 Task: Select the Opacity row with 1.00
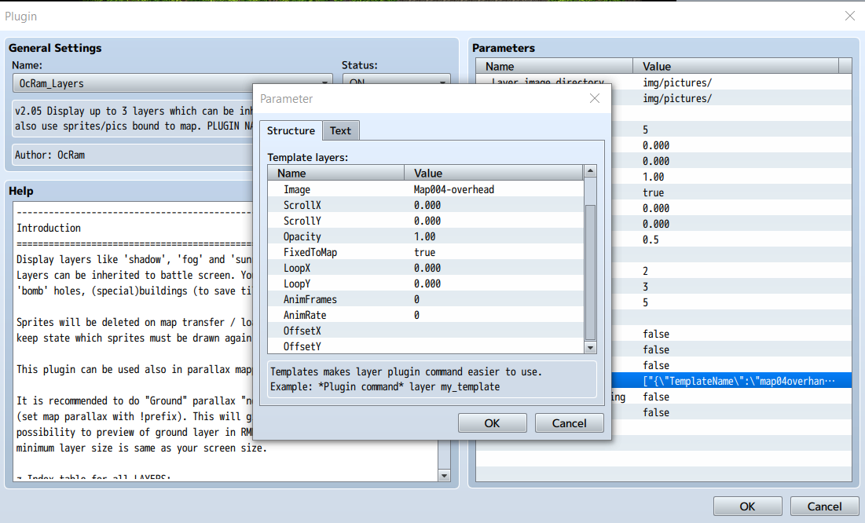click(425, 236)
